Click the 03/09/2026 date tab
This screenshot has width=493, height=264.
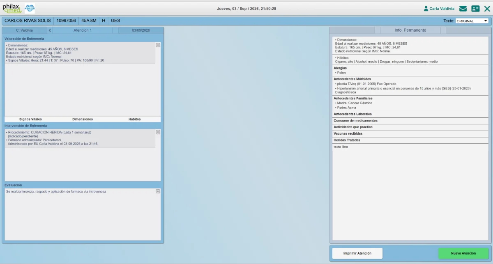(141, 30)
